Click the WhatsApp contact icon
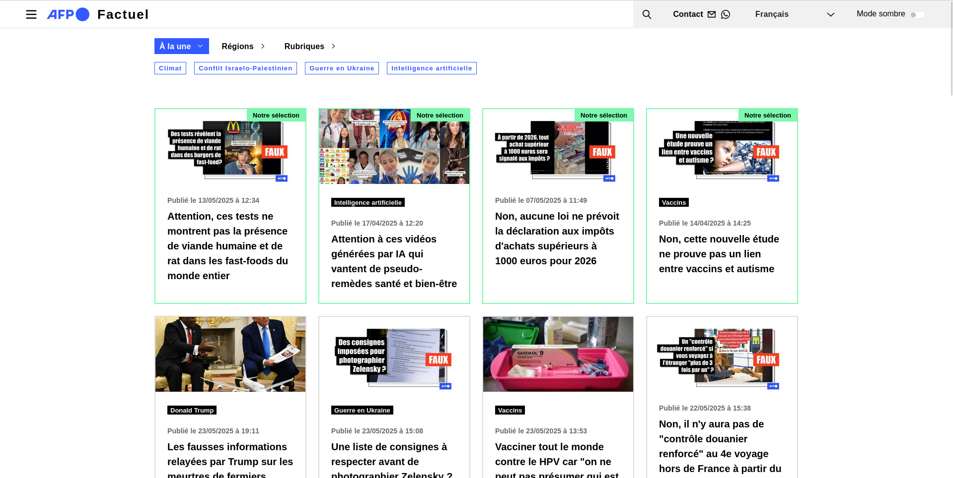The image size is (953, 478). [x=726, y=14]
